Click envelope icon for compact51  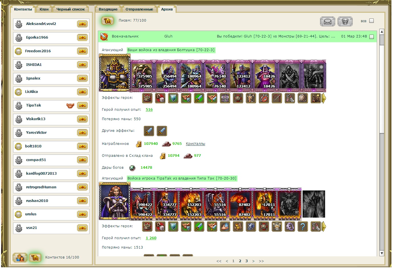coord(83,160)
